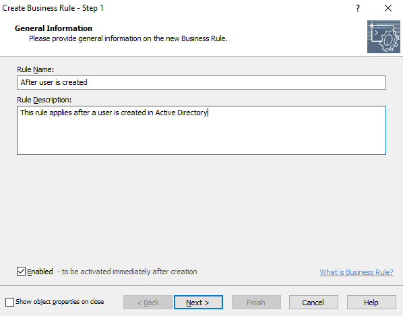Open the 'What is Business Rule?' link
This screenshot has width=403, height=316.
click(356, 272)
